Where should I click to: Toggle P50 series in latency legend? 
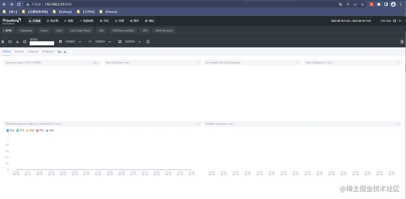click(x=10, y=130)
